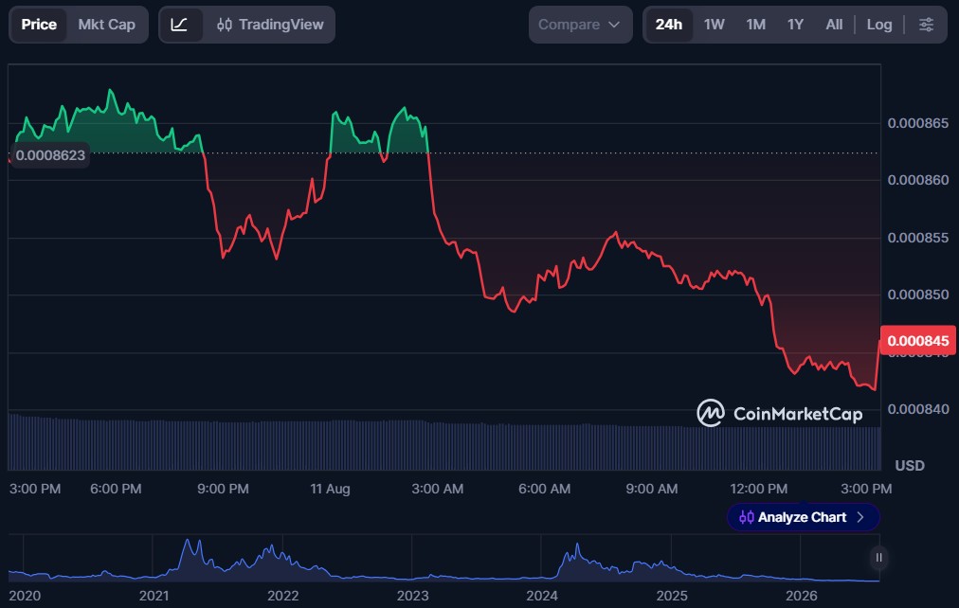The image size is (959, 608).
Task: Click 2025 on the history timeline
Action: tap(672, 596)
